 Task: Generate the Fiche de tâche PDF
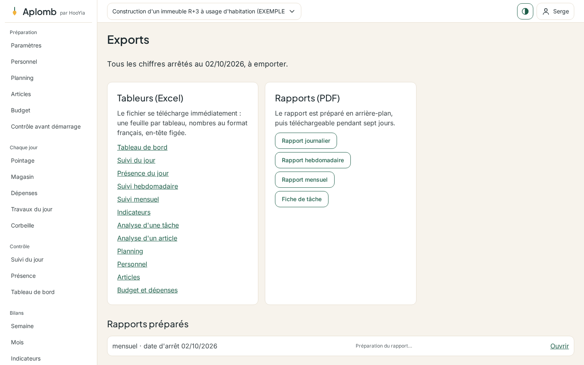click(x=302, y=199)
